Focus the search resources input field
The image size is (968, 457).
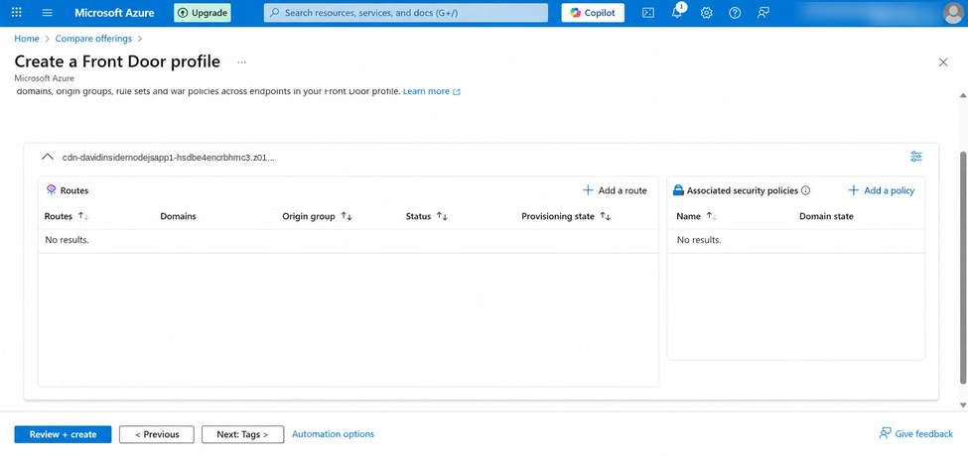tap(406, 12)
